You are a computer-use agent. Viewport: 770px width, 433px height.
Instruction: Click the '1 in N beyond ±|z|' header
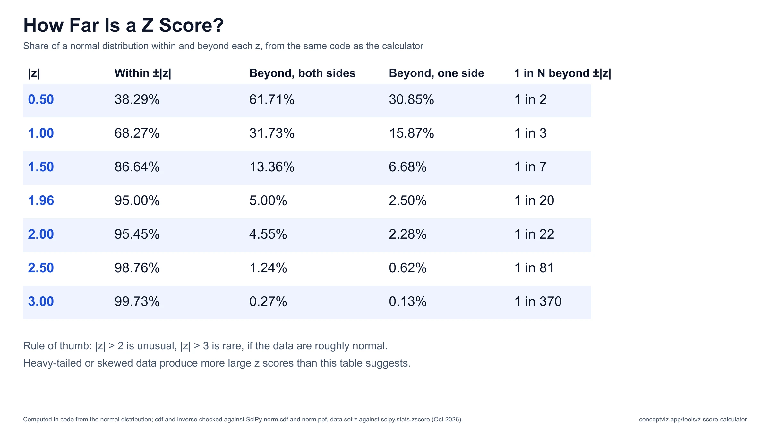point(562,73)
